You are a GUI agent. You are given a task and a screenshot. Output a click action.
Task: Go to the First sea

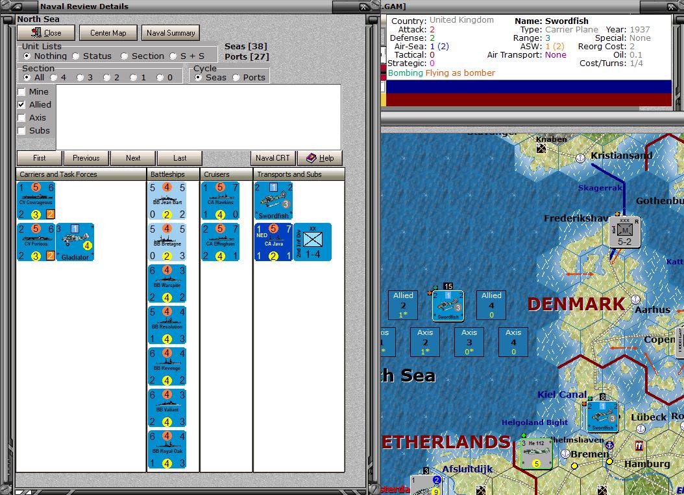(x=39, y=158)
